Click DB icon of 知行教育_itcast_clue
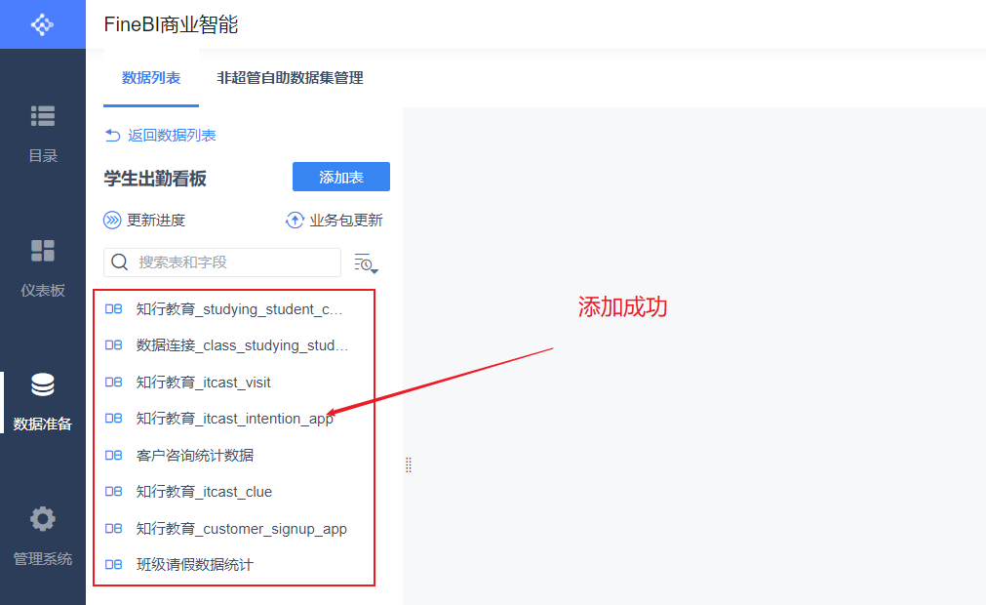This screenshot has height=605, width=986. (113, 491)
